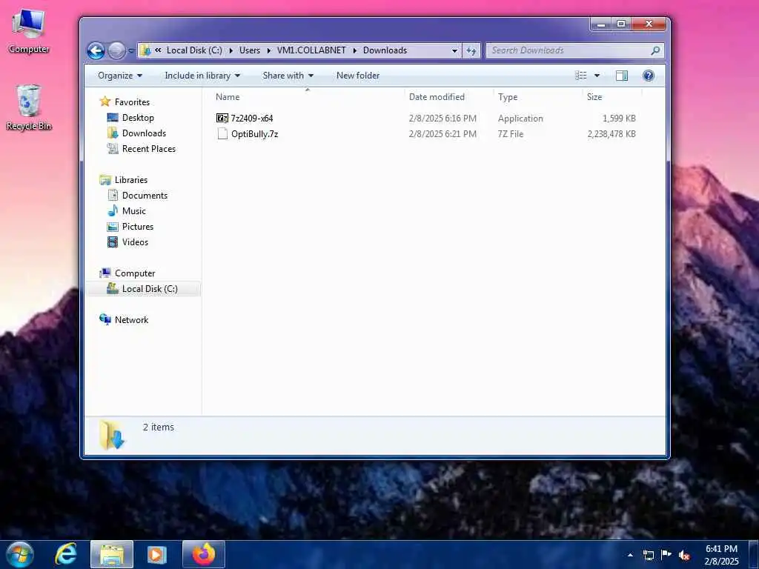Image resolution: width=759 pixels, height=569 pixels.
Task: Click the Favorites star icon
Action: point(105,102)
